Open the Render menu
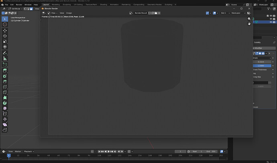The image size is (277, 163). [19, 5]
